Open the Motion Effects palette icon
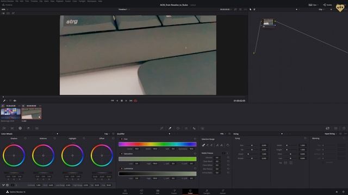 (x=37, y=128)
